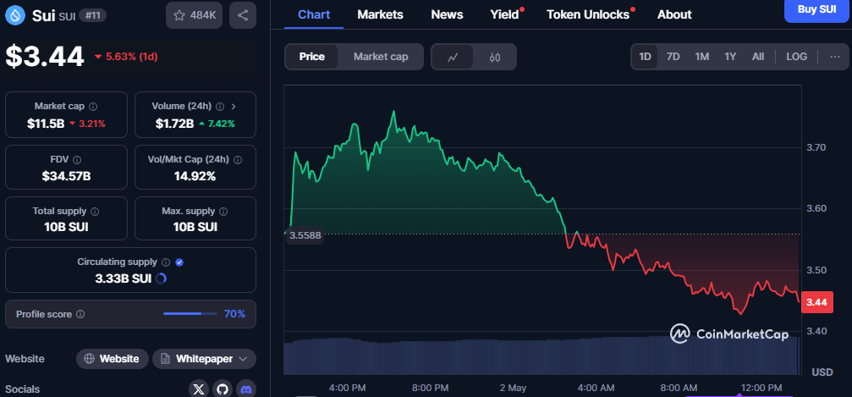
Task: Switch to candlestick chart view
Action: click(494, 57)
